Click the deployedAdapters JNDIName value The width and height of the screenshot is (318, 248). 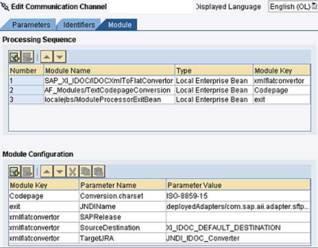pos(238,207)
